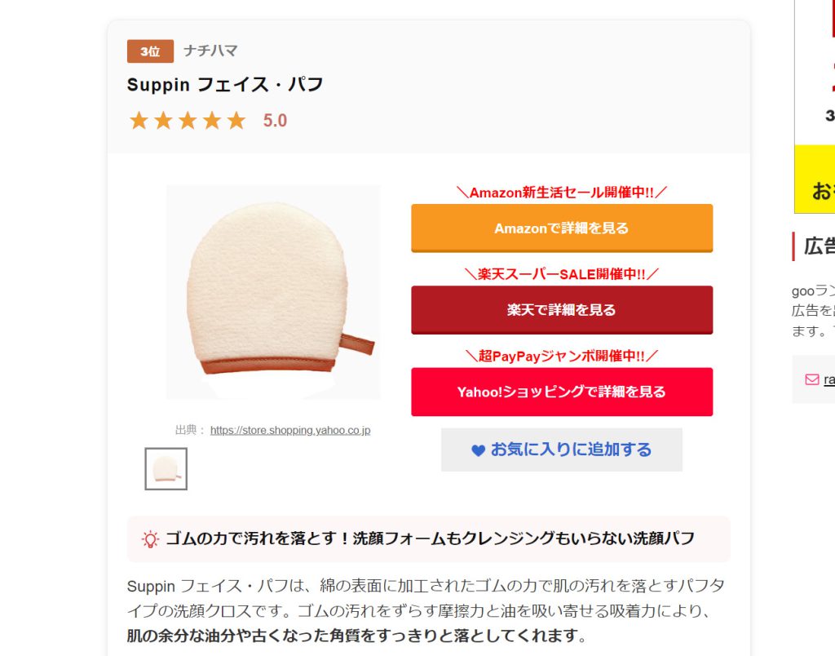This screenshot has height=656, width=835.
Task: Open 楽天で詳細を見る button
Action: coord(562,309)
